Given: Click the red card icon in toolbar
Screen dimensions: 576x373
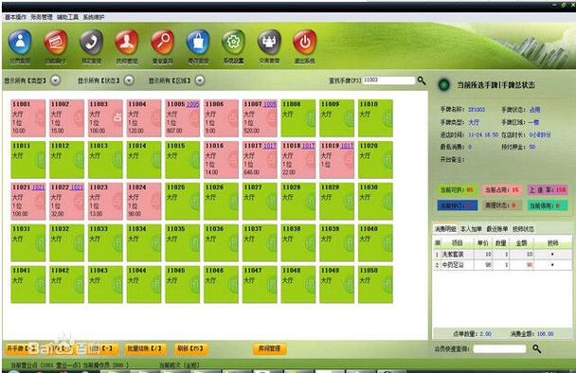Looking at the screenshot, I should coord(56,43).
